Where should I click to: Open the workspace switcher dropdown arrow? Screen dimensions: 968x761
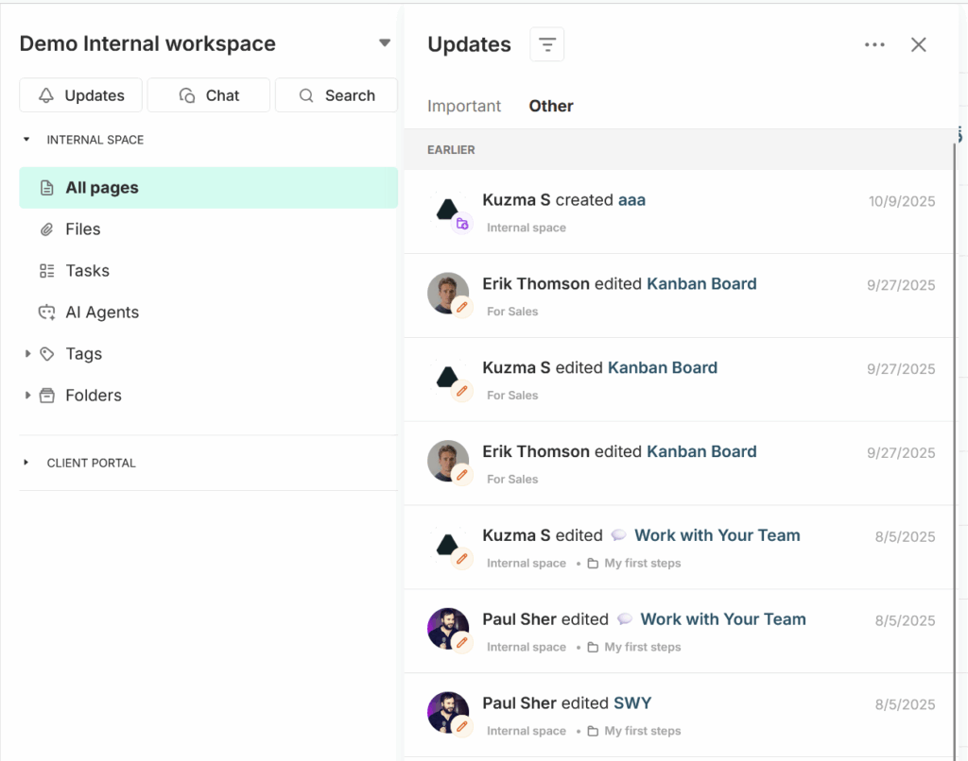pos(384,43)
